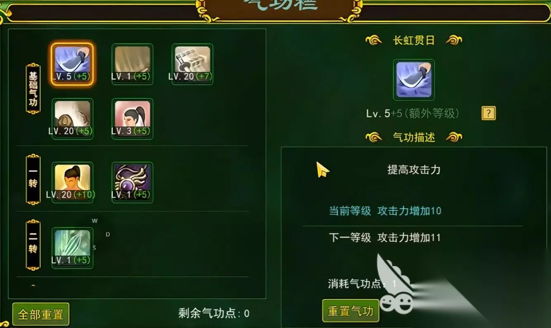Click the 气功描述 section header
This screenshot has height=328, width=551.
coord(414,137)
